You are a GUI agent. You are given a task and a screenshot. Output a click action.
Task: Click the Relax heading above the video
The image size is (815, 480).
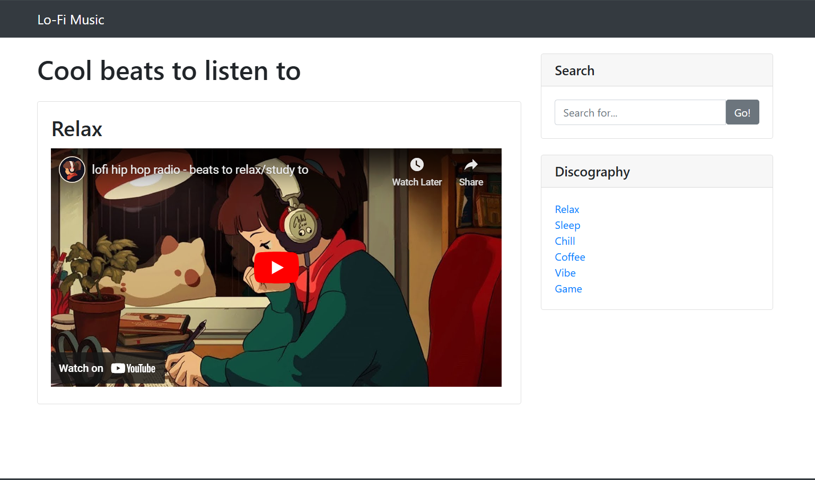pos(77,129)
